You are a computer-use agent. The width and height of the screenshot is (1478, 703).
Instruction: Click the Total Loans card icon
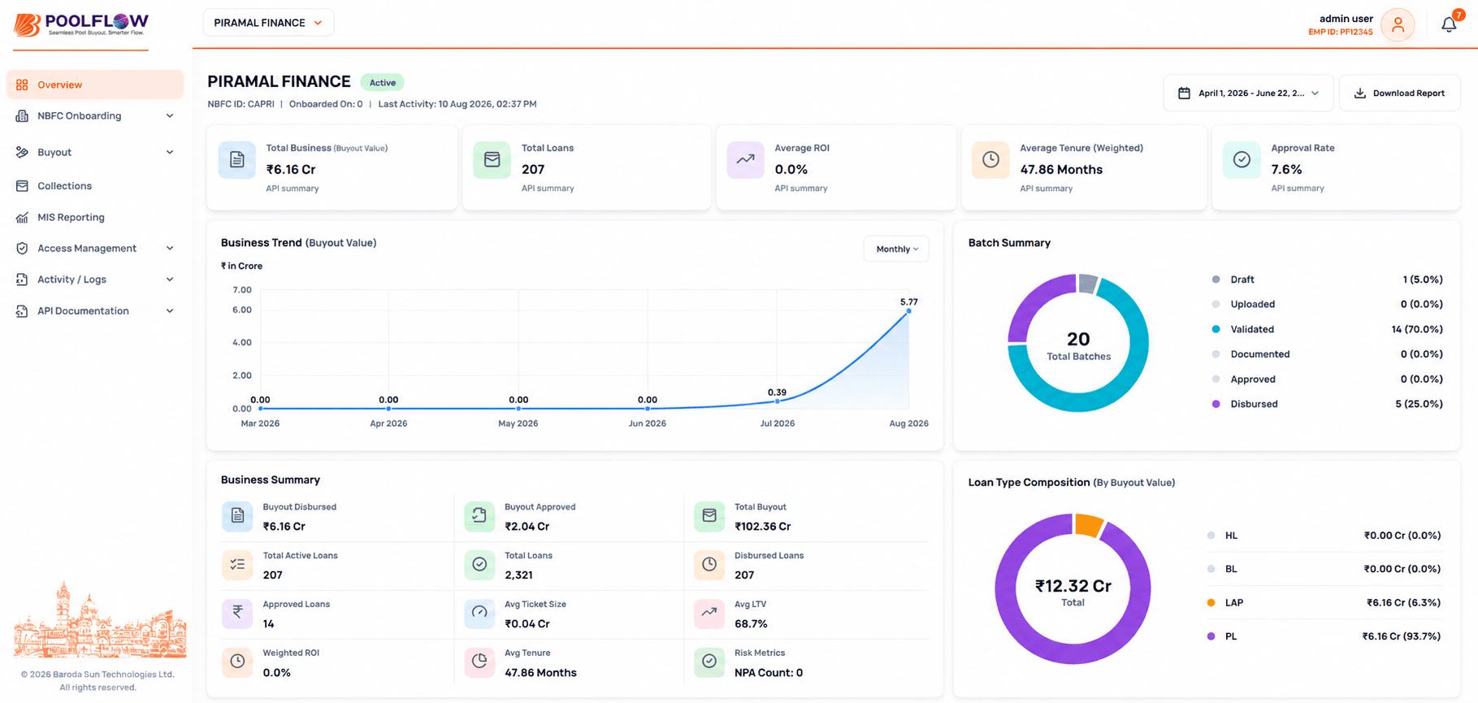492,159
